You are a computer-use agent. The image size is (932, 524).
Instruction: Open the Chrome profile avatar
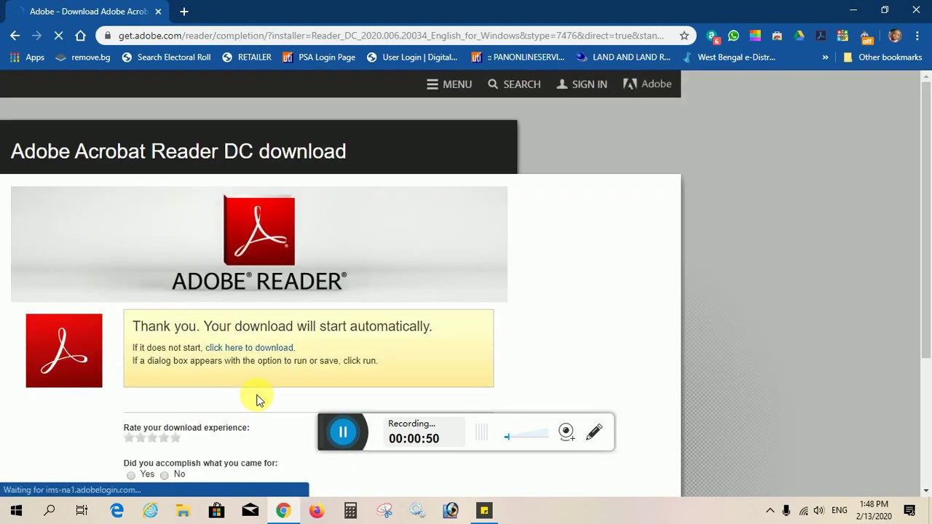click(895, 36)
